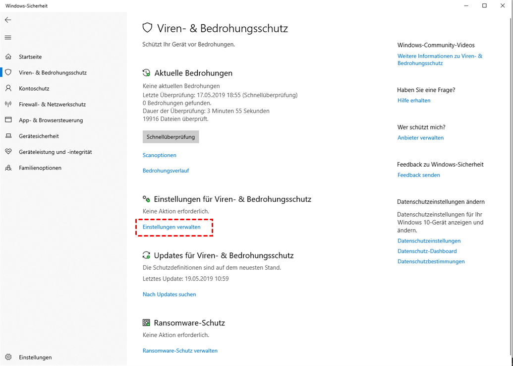Click the Hilfe erhalten link
This screenshot has width=513, height=366.
pyautogui.click(x=414, y=101)
